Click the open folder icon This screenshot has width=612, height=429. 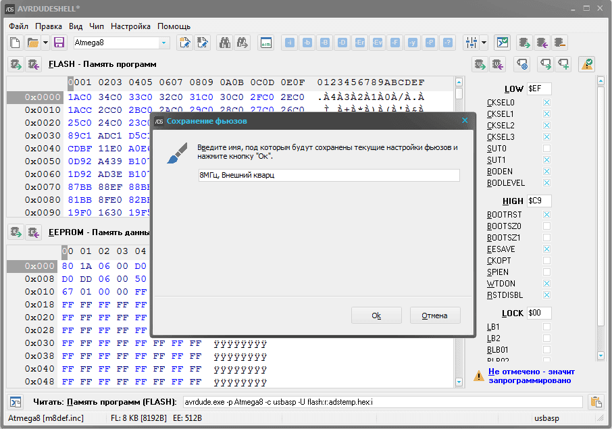[33, 43]
